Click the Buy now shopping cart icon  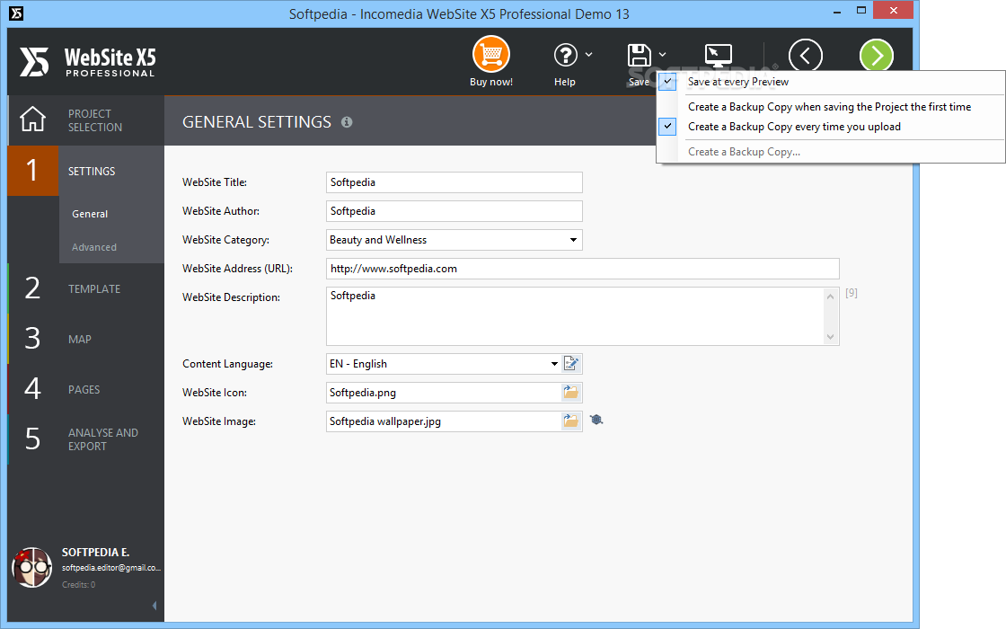click(x=490, y=55)
